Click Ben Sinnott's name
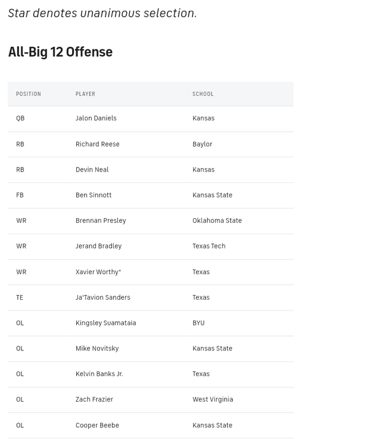The width and height of the screenshot is (370, 447). click(94, 195)
